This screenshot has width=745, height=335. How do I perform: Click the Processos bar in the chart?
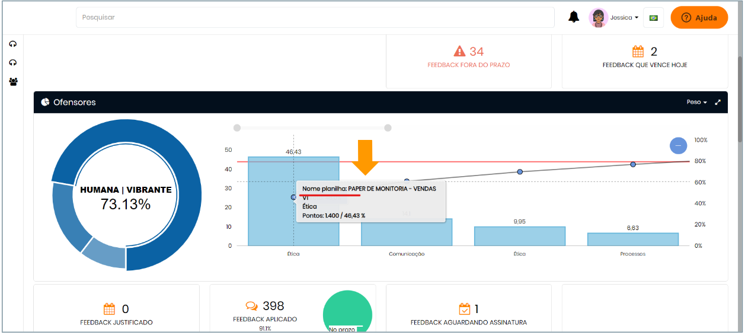pos(632,239)
